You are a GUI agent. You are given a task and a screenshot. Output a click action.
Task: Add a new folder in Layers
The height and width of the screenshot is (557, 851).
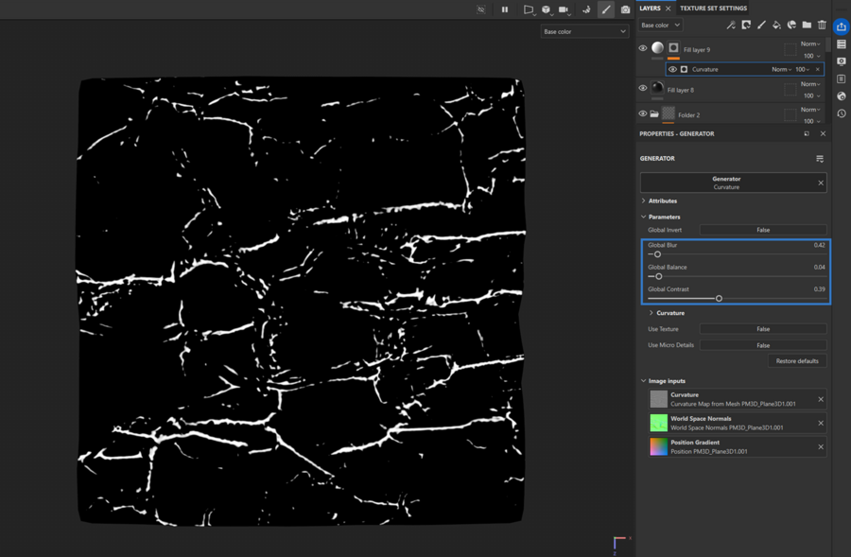pyautogui.click(x=807, y=26)
